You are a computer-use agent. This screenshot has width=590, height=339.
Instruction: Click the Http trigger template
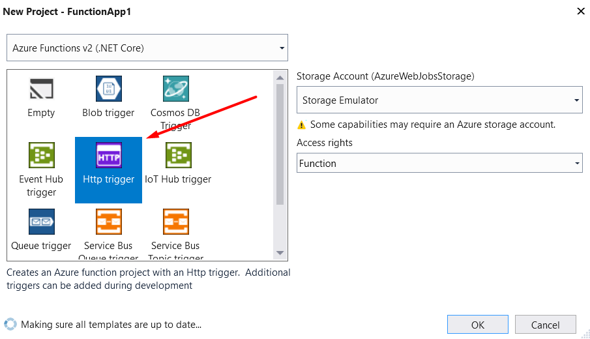click(108, 169)
